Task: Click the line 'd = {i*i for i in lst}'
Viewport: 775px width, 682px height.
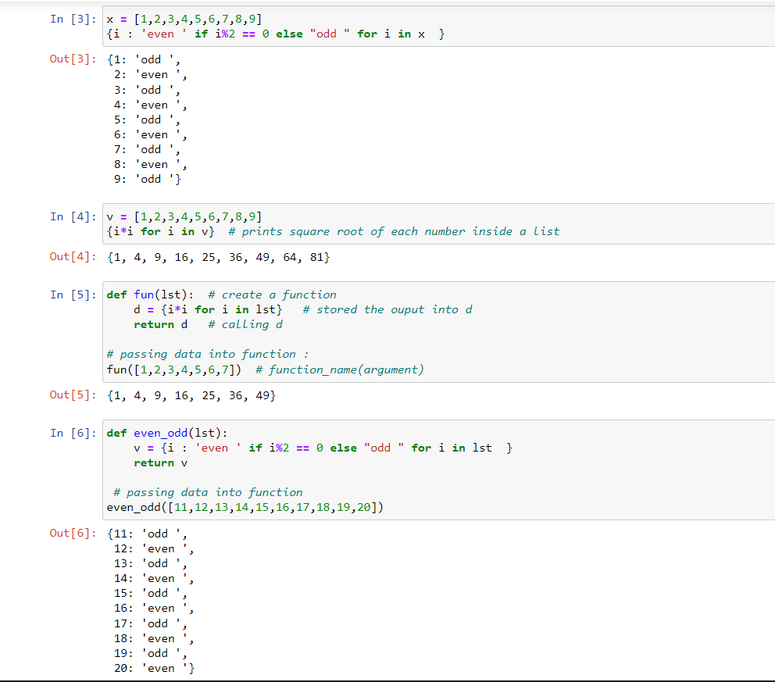Action: coord(208,310)
